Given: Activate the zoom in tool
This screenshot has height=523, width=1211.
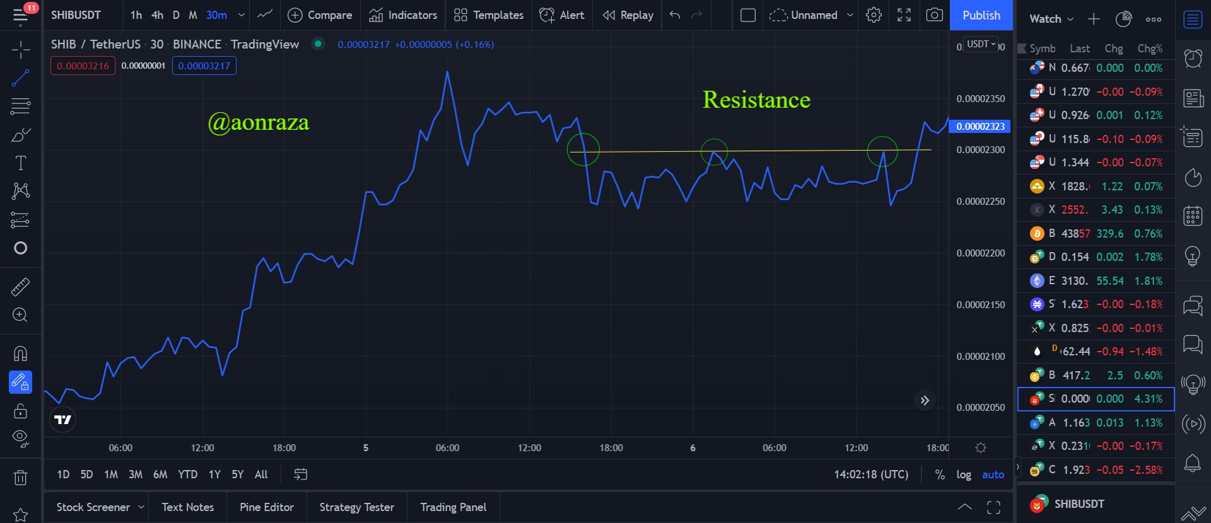Looking at the screenshot, I should point(20,315).
